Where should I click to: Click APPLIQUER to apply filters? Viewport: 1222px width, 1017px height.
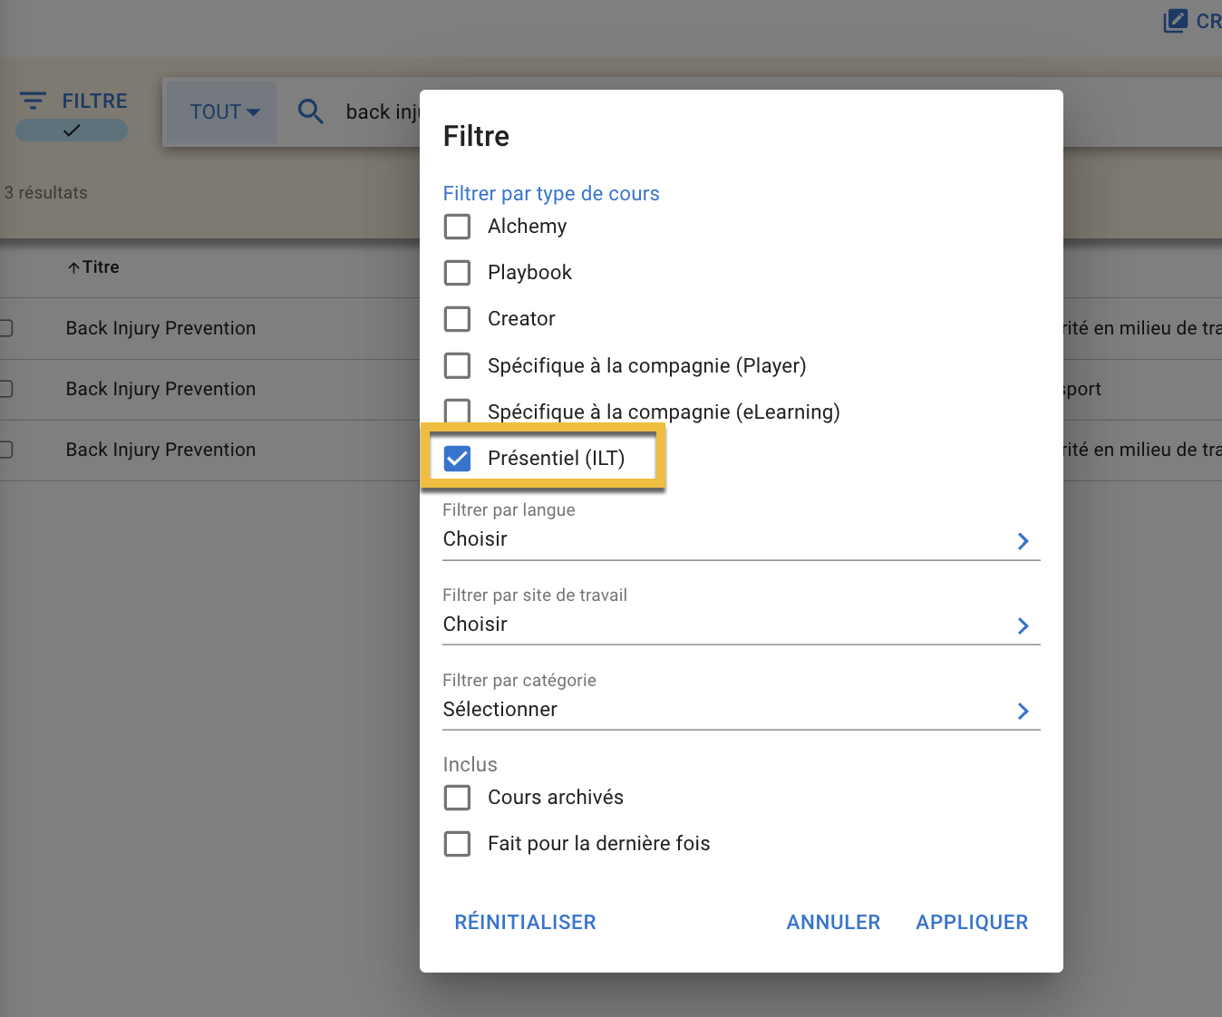click(x=972, y=923)
